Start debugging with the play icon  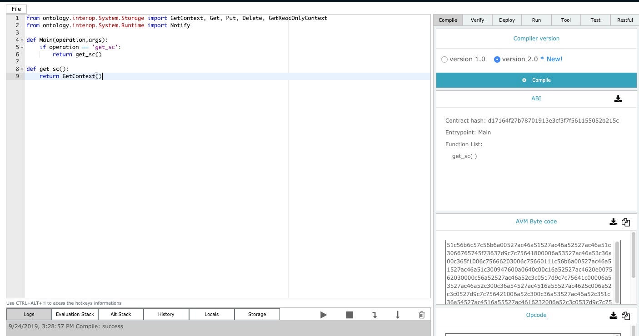pos(324,314)
